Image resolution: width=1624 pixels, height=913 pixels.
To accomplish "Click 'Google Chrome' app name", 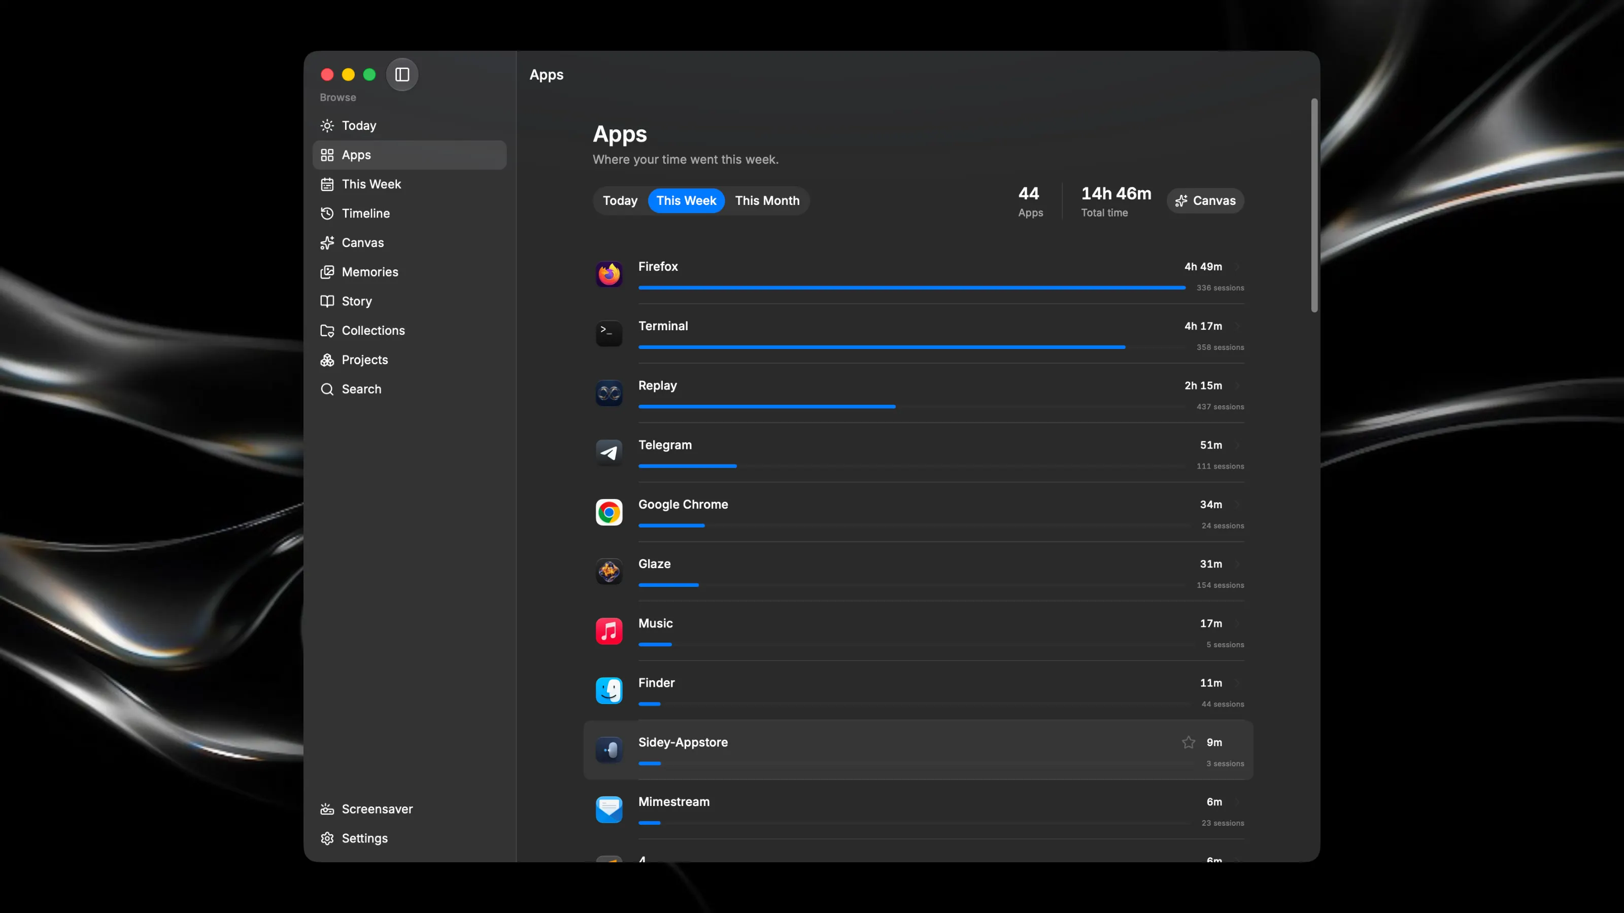I will (683, 505).
